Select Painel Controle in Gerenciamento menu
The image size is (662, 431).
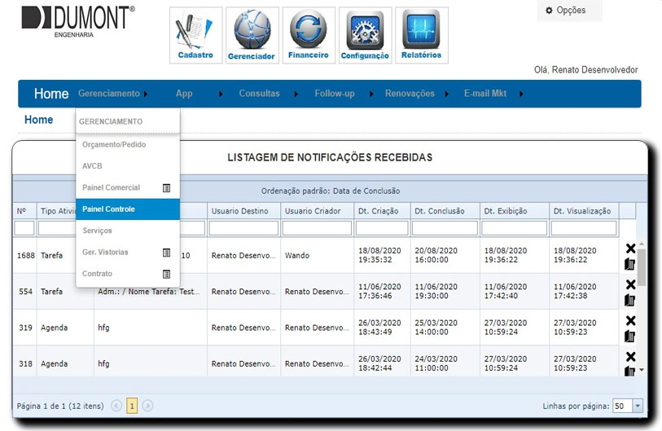point(109,209)
